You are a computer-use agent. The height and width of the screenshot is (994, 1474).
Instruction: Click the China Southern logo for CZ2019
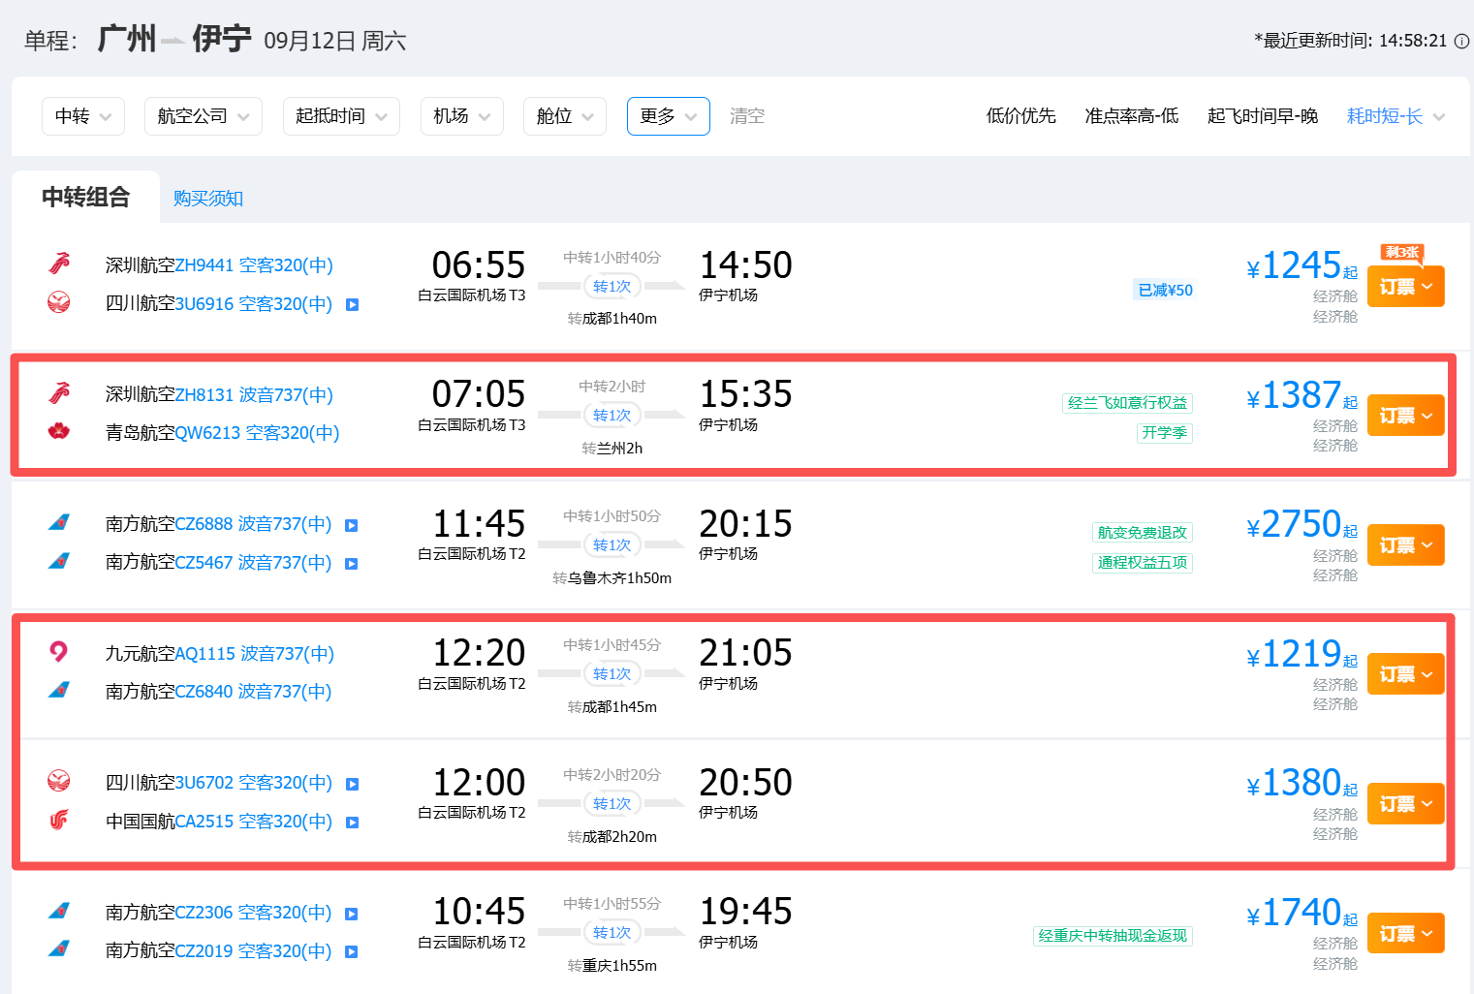pyautogui.click(x=59, y=949)
